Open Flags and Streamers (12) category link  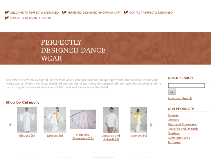tap(83, 137)
